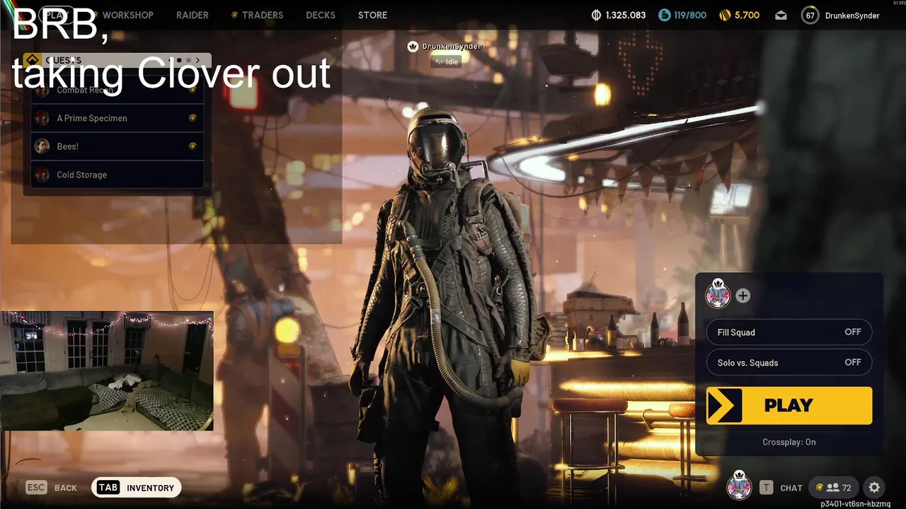This screenshot has width=906, height=509.
Task: Click the ESC BACK button
Action: tap(52, 488)
